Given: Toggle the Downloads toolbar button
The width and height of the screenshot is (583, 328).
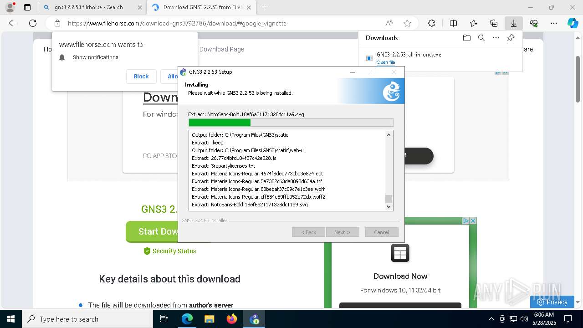Looking at the screenshot, I should pyautogui.click(x=513, y=23).
